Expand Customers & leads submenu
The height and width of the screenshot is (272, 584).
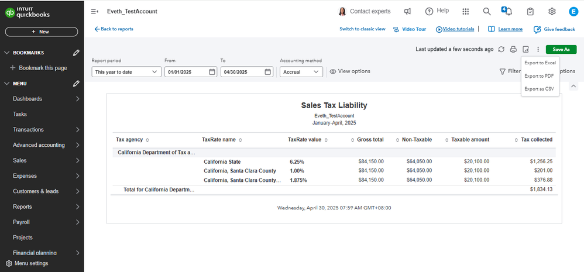coord(77,191)
